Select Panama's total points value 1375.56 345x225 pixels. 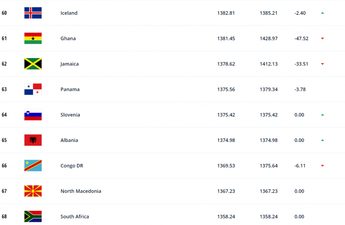[x=226, y=89]
